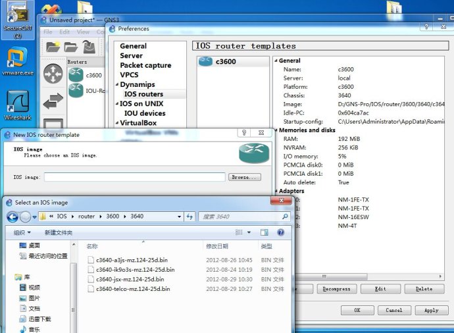Screen dimensions: 454x333
Task: Open the Edit menu in GNS3
Action: 64,32
